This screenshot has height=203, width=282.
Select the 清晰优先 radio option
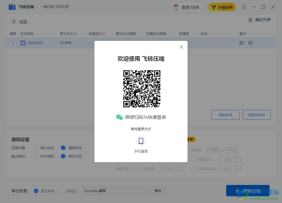point(63,148)
